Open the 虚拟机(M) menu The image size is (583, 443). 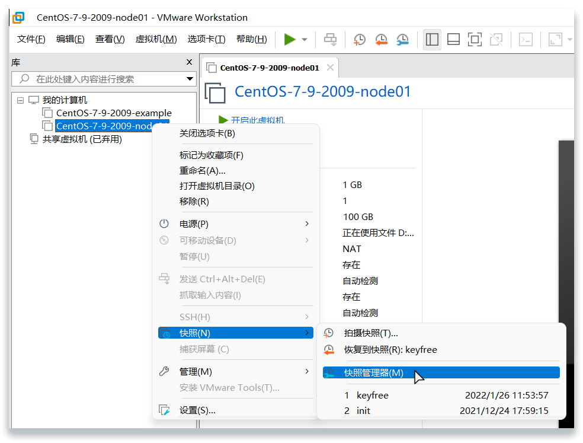(x=156, y=39)
